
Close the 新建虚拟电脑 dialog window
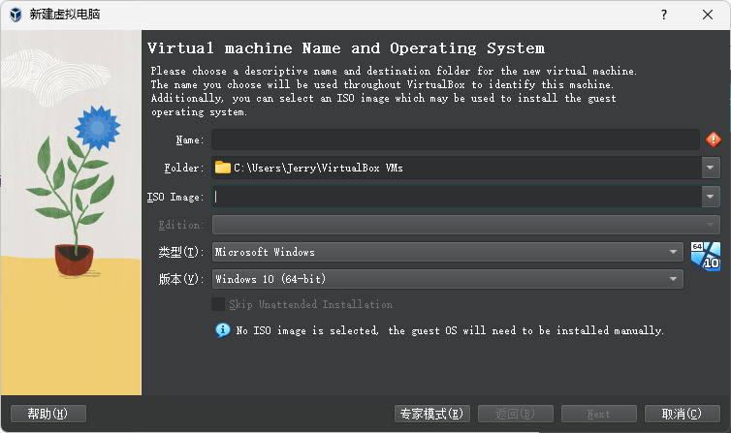point(709,15)
